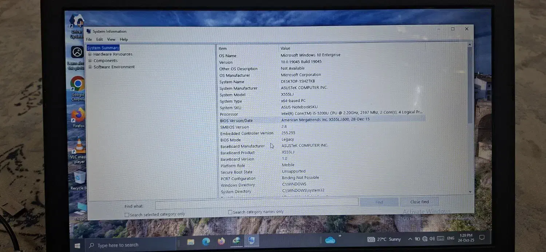Click the Close Find button

click(419, 202)
